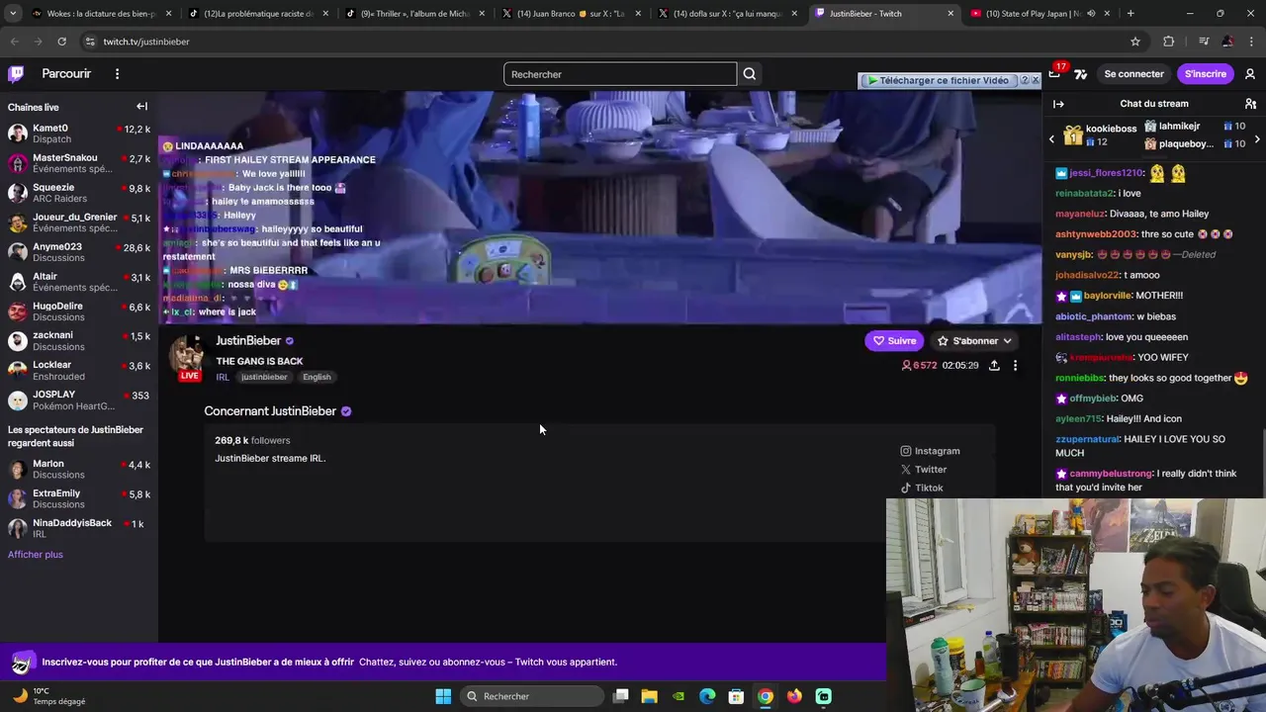Open a new Chrome tab
The width and height of the screenshot is (1266, 712).
pos(1130,14)
